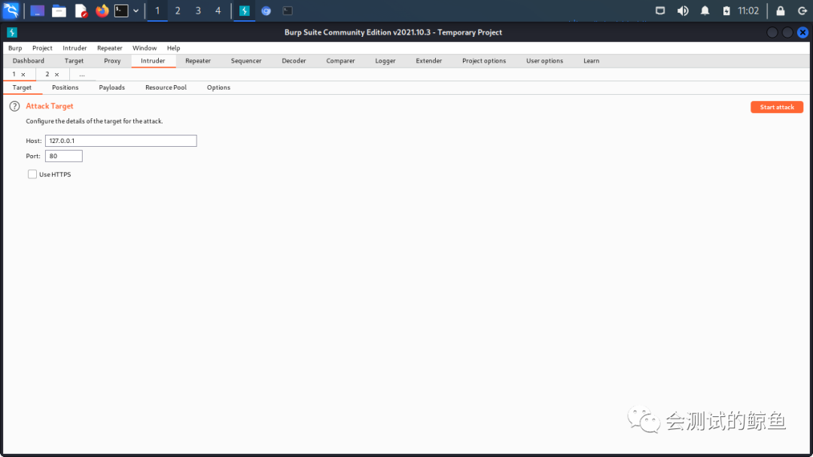Switch to the Sequencer tab
Image resolution: width=813 pixels, height=457 pixels.
[245, 61]
